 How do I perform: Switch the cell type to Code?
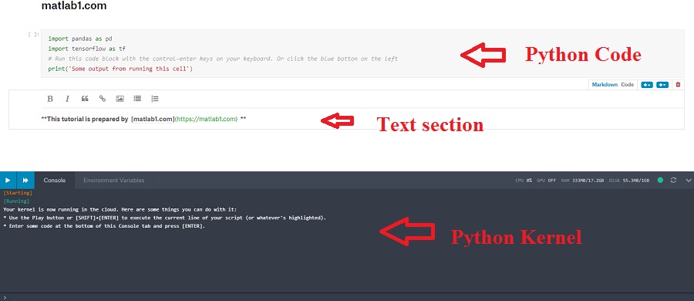click(x=627, y=84)
